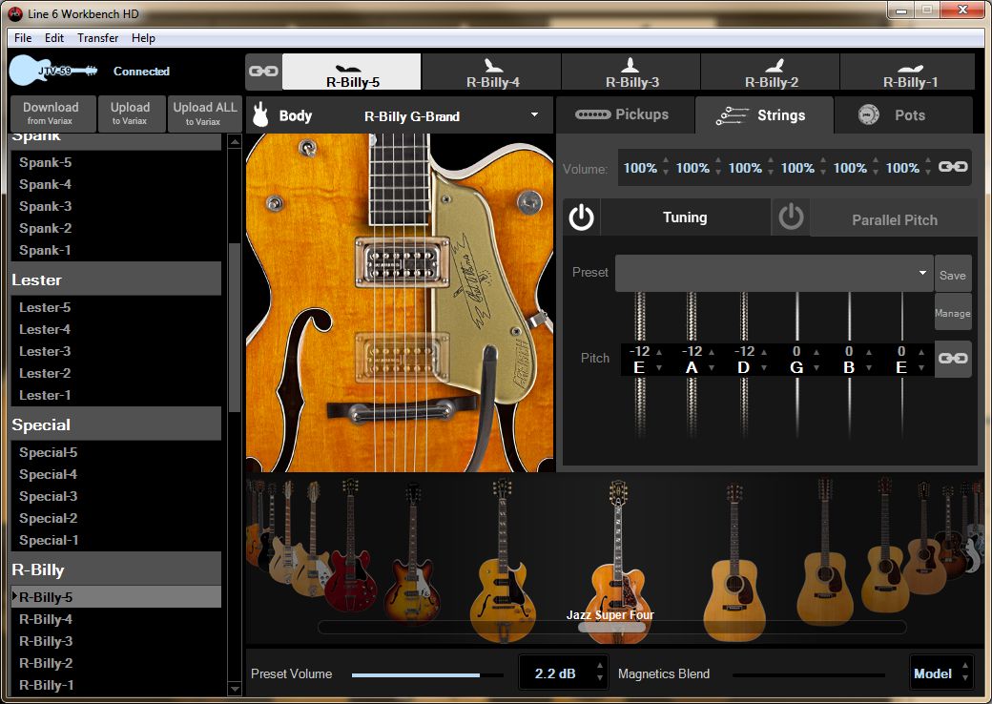Open the Edit menu
The width and height of the screenshot is (992, 704).
(x=54, y=38)
